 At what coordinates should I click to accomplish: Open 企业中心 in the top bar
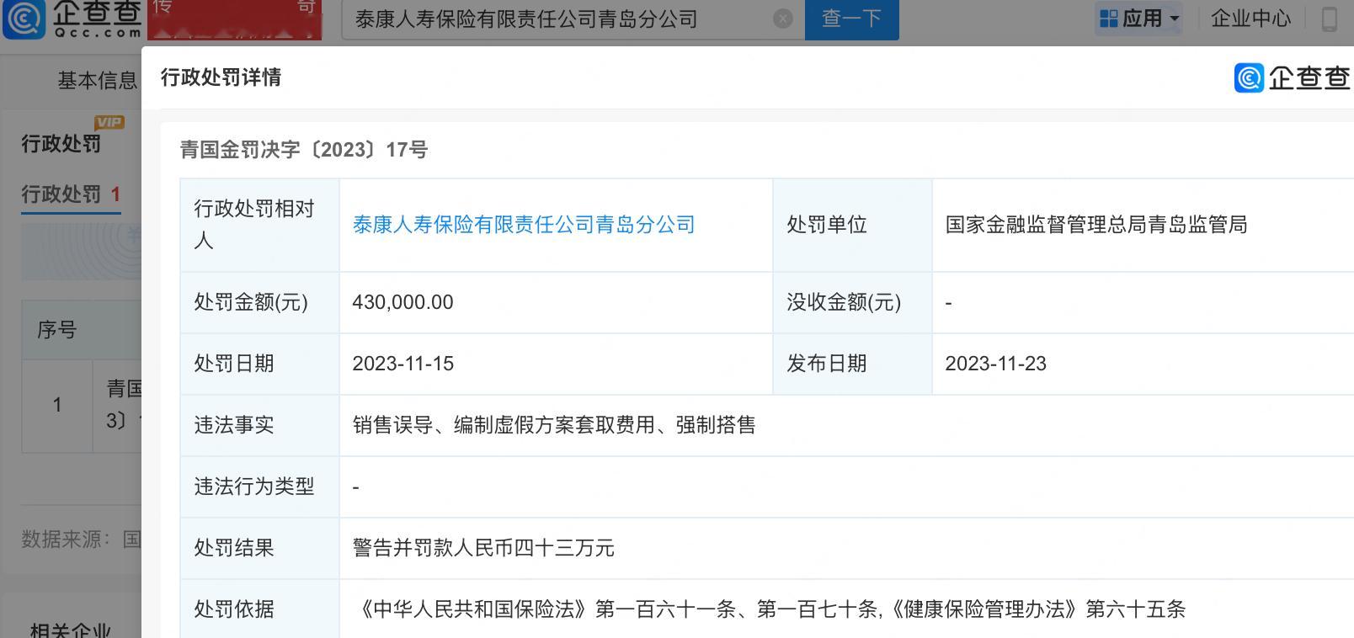click(1250, 19)
